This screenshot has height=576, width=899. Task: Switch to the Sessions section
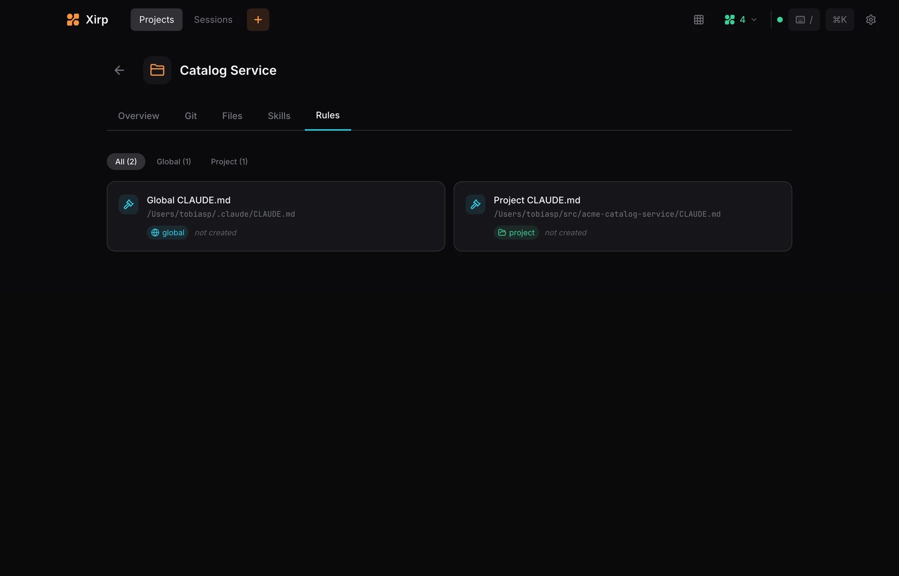click(213, 19)
